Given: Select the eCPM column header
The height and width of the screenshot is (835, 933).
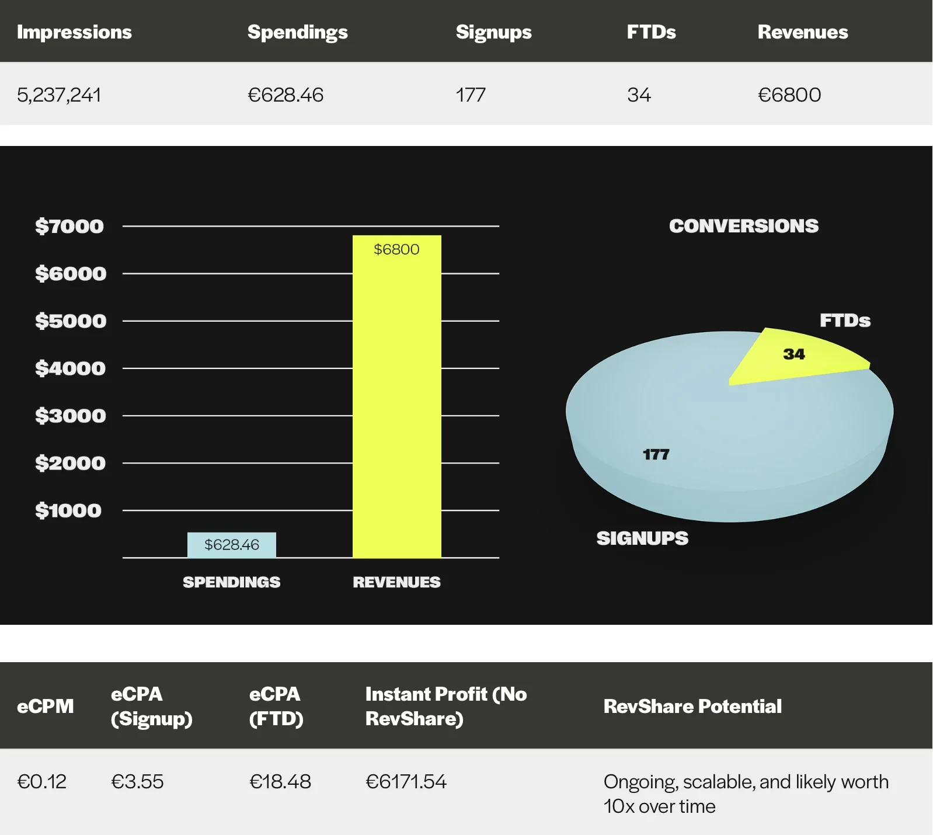Looking at the screenshot, I should (x=46, y=707).
